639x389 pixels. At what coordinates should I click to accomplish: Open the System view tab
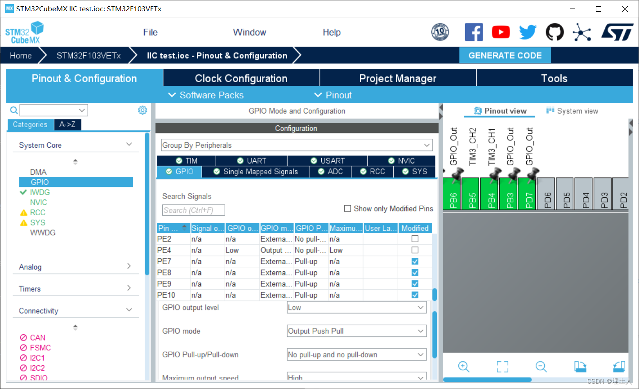572,111
